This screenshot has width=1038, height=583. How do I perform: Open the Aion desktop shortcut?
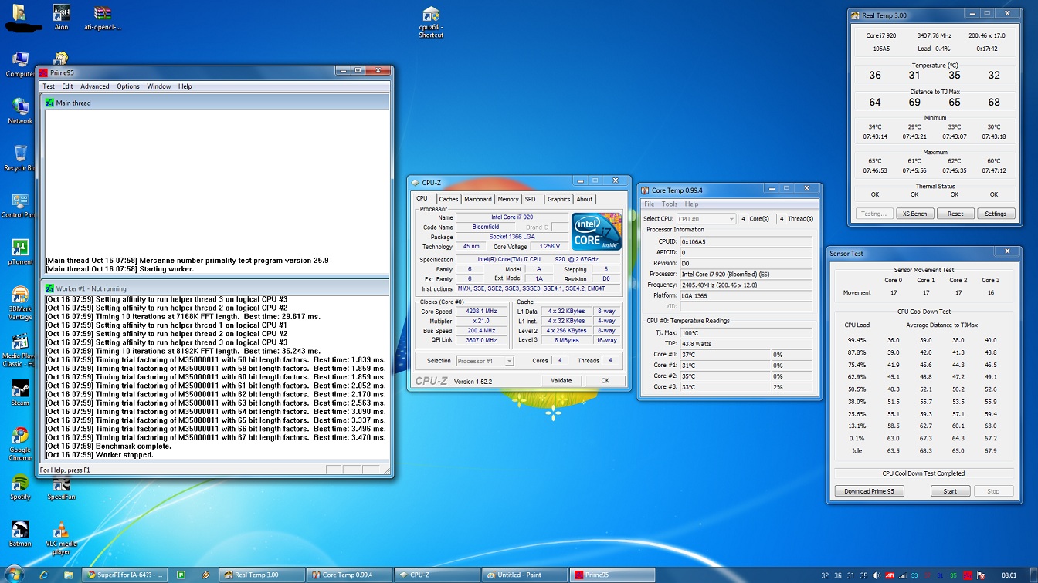61,16
